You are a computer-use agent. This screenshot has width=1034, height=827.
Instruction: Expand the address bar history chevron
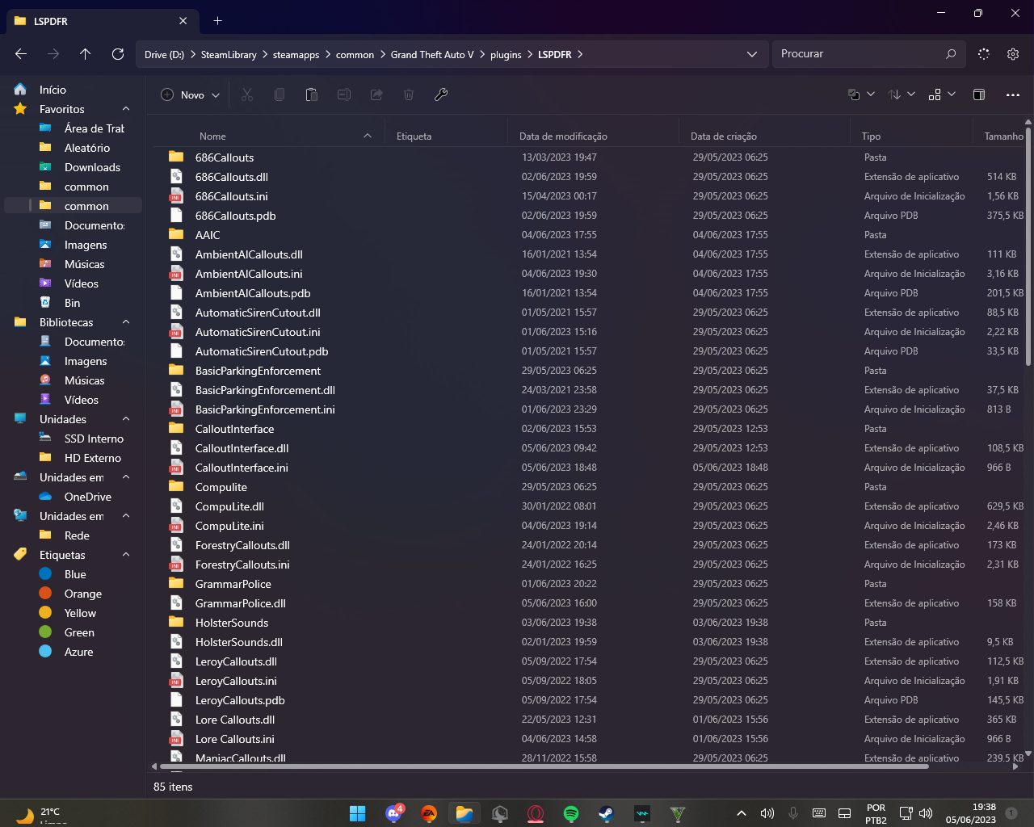point(752,54)
